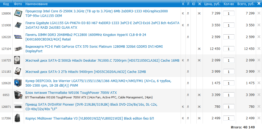Open Корпус Miditower Thermaltake V3 link
Screen dimensions: 262x133
[x=90, y=118]
